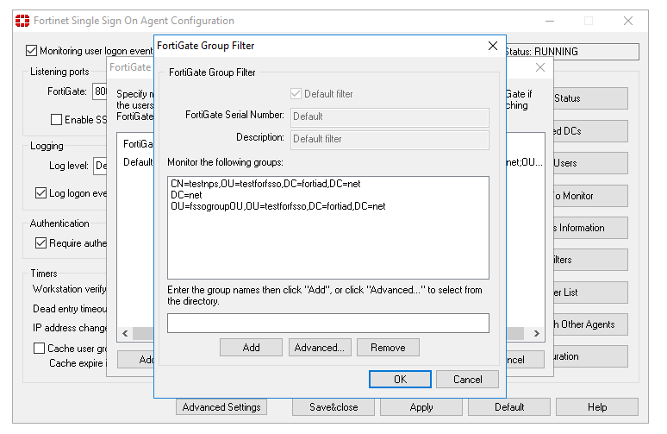The width and height of the screenshot is (667, 434).
Task: Click Cancel in Group Filter dialog
Action: pyautogui.click(x=467, y=380)
